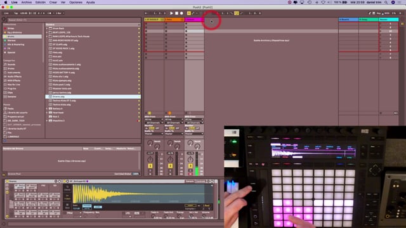Open the 1 Bar quantization dropdown
This screenshot has height=228, width=406.
tap(60, 13)
